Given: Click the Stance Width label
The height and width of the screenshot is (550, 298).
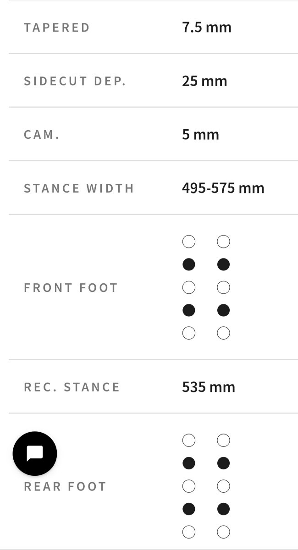Looking at the screenshot, I should [78, 188].
